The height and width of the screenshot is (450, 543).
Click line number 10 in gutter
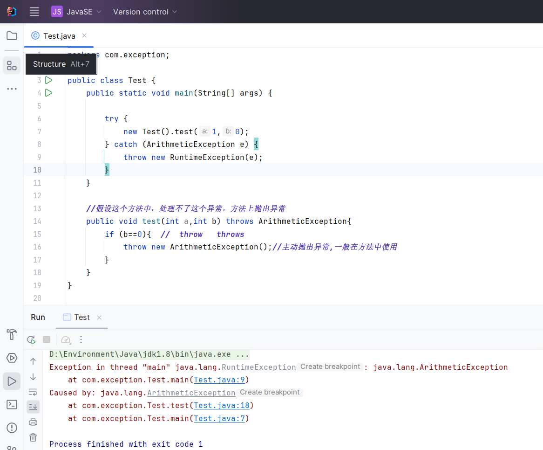[x=37, y=170]
